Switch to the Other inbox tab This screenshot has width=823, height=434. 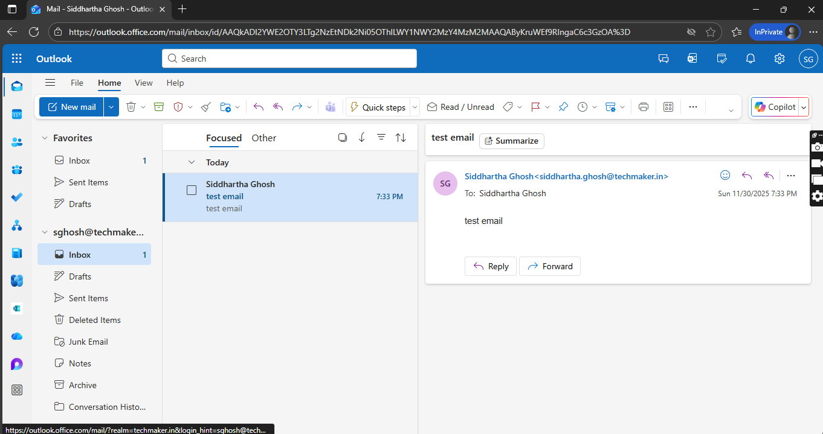click(x=263, y=138)
